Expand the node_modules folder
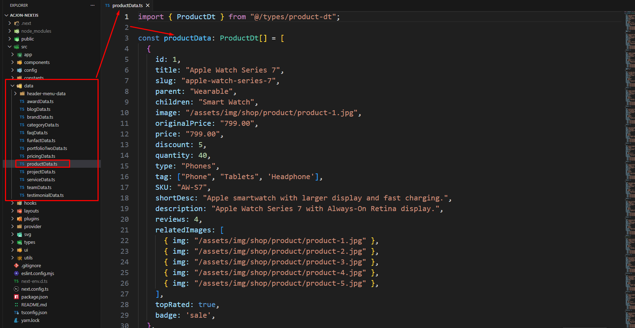Viewport: 635px width, 328px height. (10, 31)
